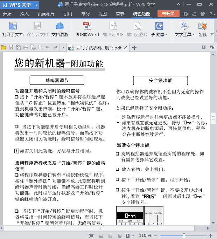The height and width of the screenshot is (239, 217).
Task: Expand more ribbon items at right edge
Action: tap(216, 31)
